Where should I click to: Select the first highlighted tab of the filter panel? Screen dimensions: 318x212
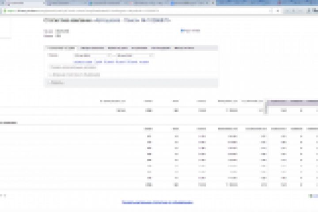[x=61, y=48]
